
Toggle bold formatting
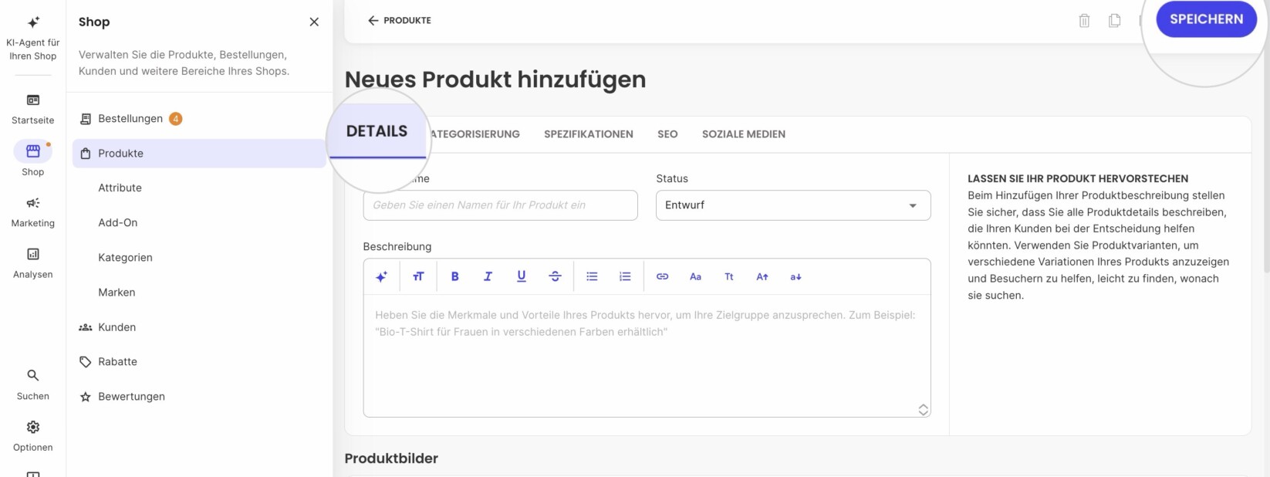tap(455, 276)
